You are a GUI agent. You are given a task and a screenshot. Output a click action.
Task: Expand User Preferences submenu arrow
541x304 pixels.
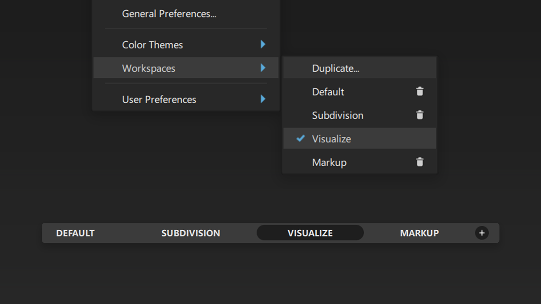point(263,99)
